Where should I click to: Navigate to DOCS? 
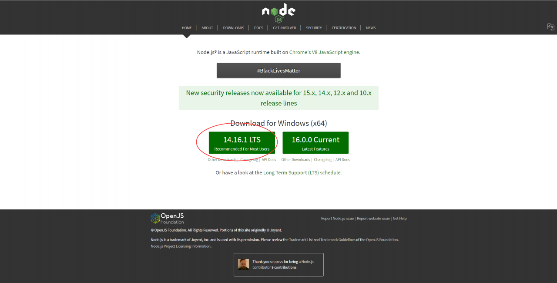tap(258, 28)
